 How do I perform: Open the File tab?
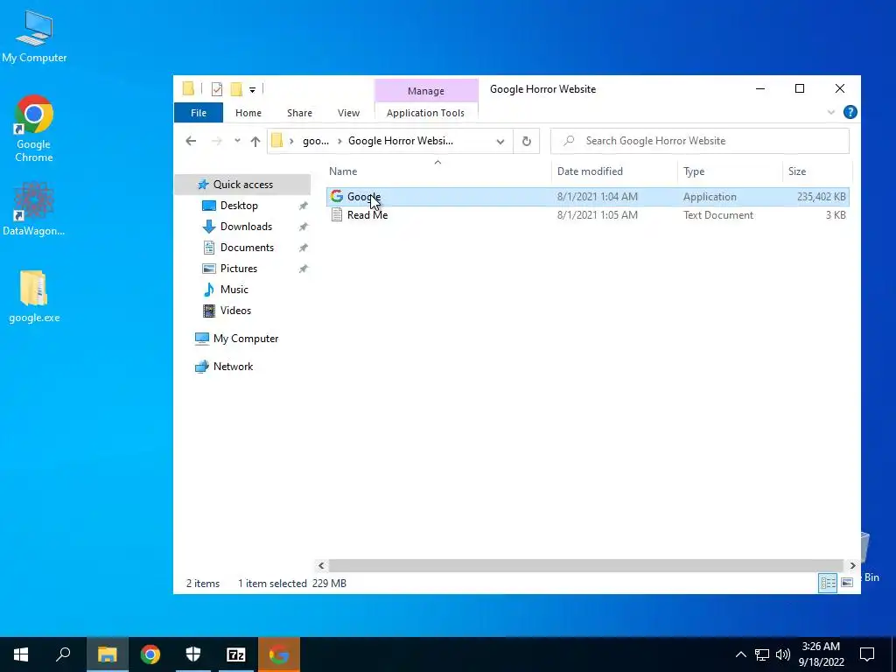point(199,113)
